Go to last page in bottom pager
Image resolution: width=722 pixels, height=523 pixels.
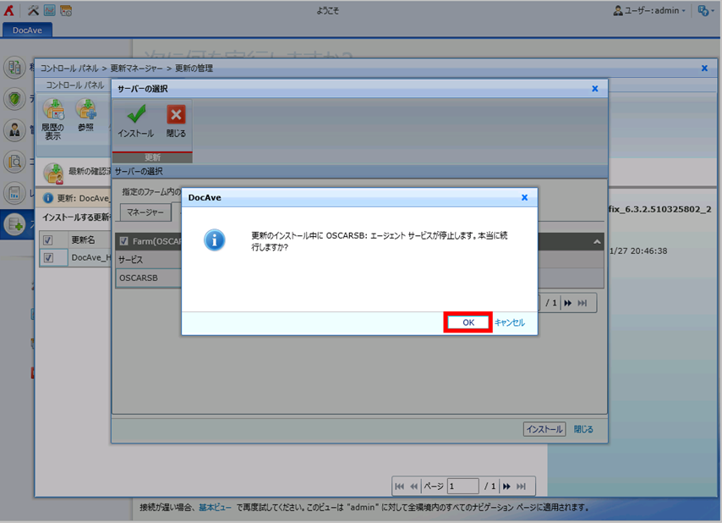point(521,486)
